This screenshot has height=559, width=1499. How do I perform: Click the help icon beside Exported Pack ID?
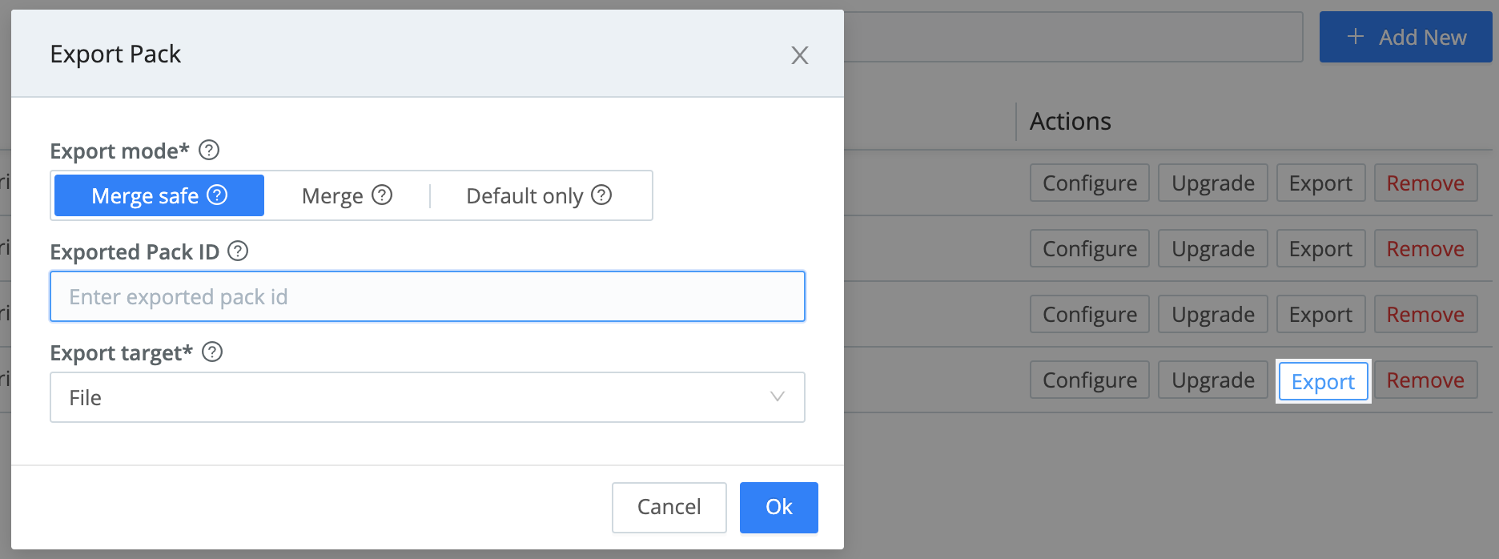pyautogui.click(x=238, y=251)
